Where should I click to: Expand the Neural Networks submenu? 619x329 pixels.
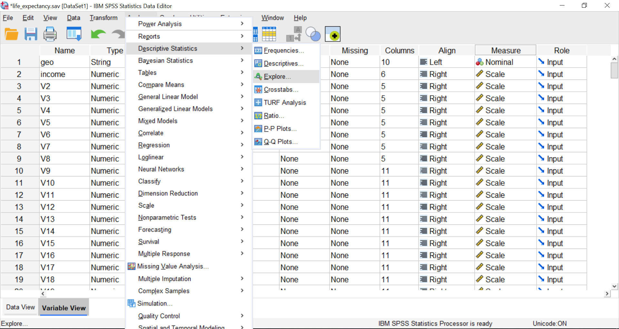pos(188,169)
